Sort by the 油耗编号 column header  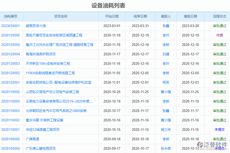(x=11, y=16)
